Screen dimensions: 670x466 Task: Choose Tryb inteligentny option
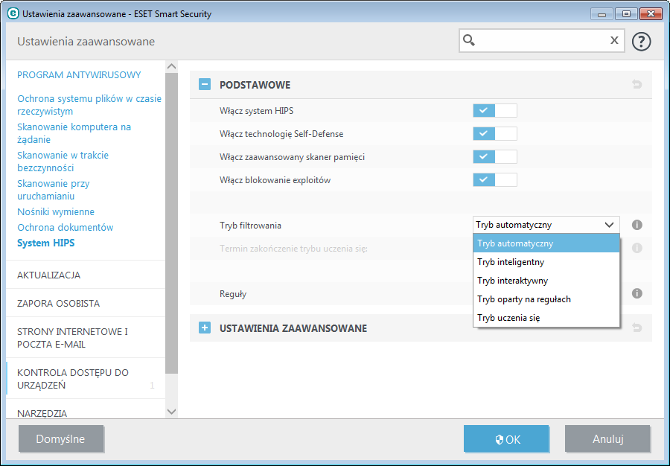(x=546, y=262)
